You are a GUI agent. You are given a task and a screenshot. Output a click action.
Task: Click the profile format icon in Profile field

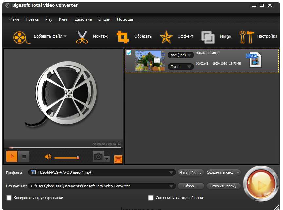pyautogui.click(x=33, y=172)
